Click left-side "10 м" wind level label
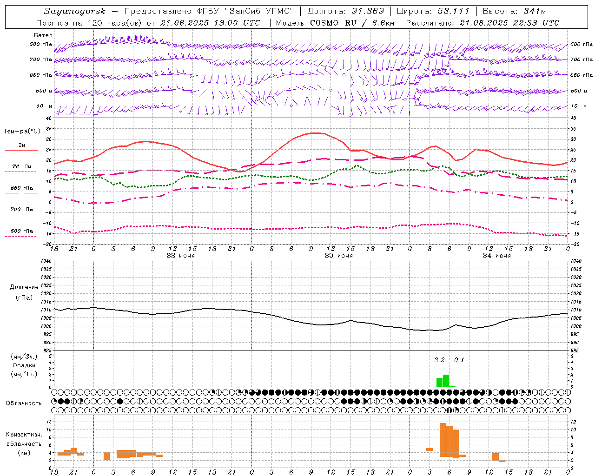 [45, 106]
